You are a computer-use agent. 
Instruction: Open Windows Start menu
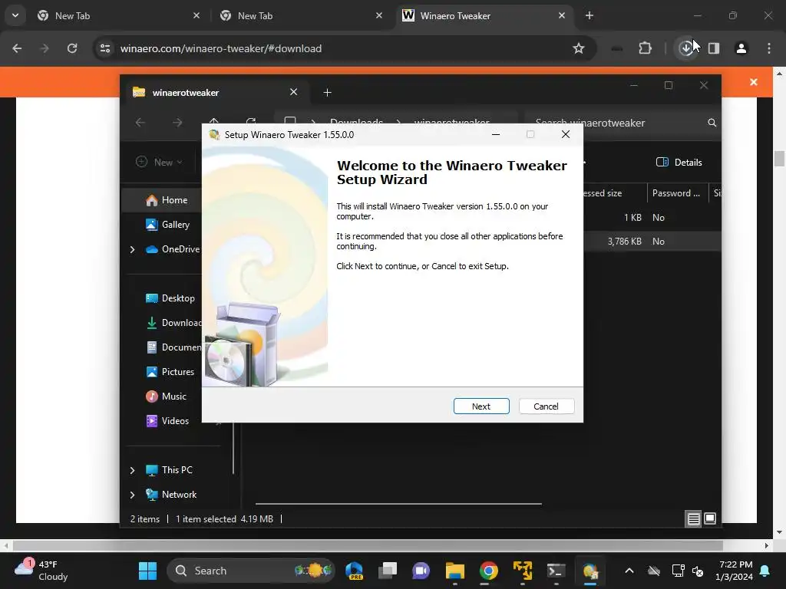147,571
